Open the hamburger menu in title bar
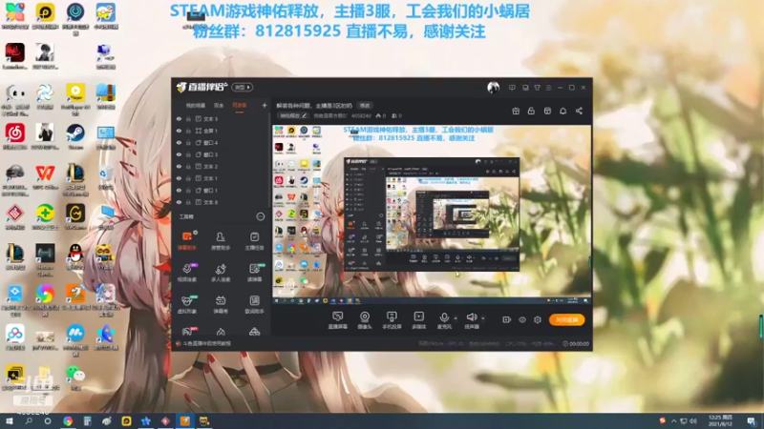Screen dimensions: 764x429 [548, 88]
